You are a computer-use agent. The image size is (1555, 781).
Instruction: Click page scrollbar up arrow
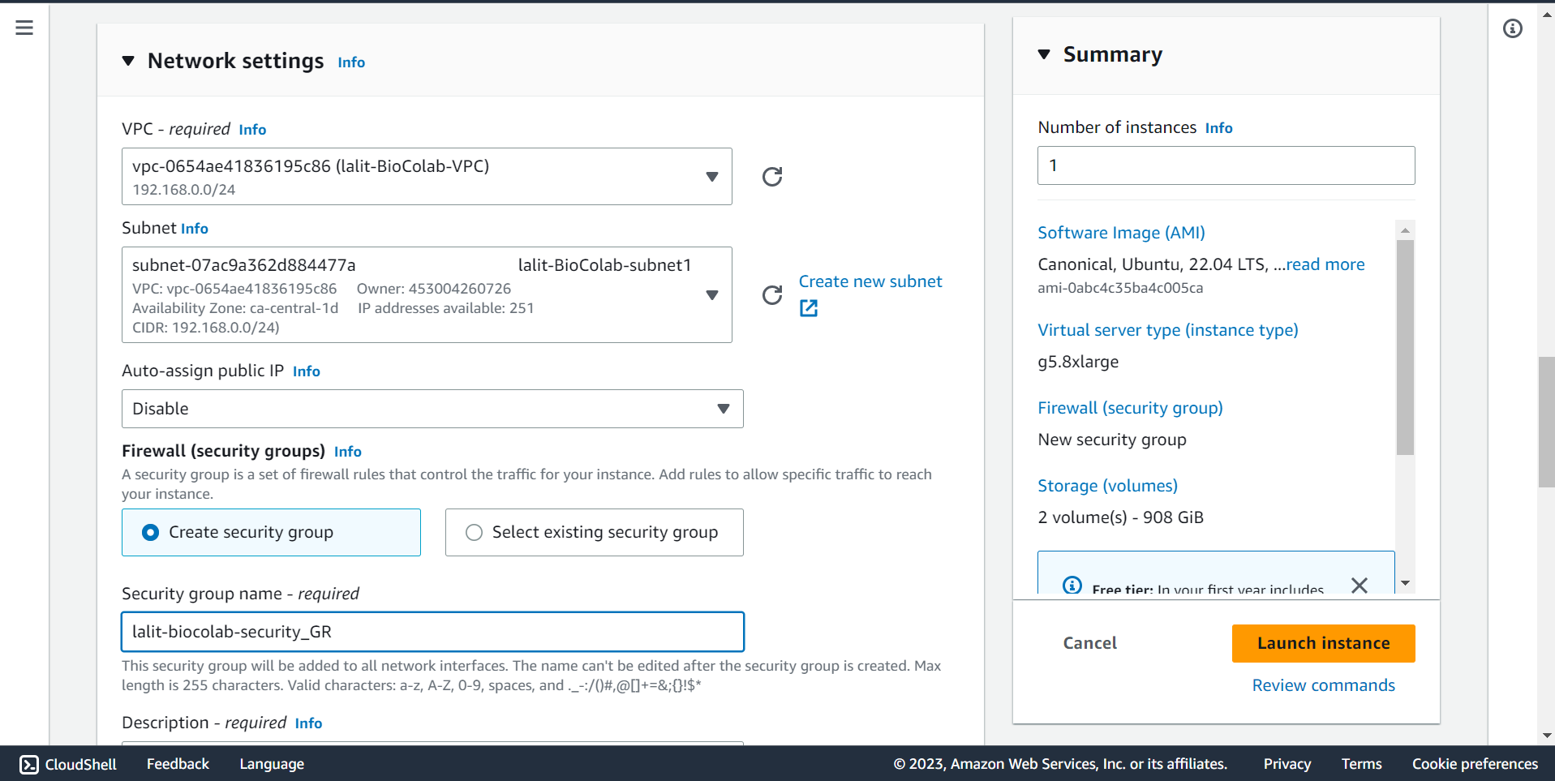(1546, 14)
